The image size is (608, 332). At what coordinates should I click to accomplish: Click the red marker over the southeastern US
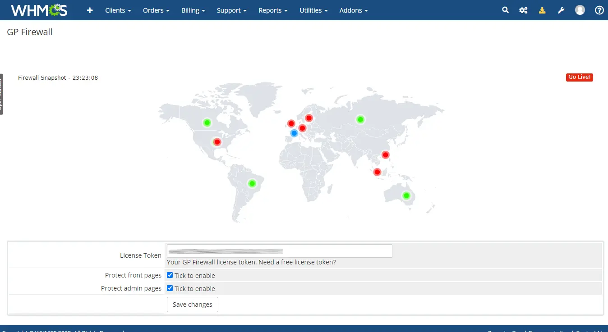click(x=217, y=142)
